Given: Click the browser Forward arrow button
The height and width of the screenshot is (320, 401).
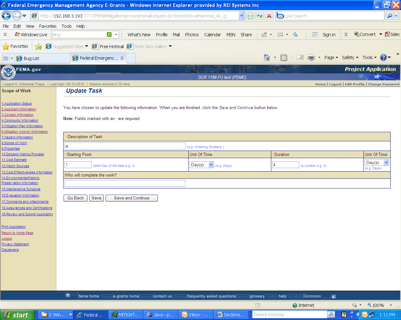Looking at the screenshot, I should pos(16,16).
